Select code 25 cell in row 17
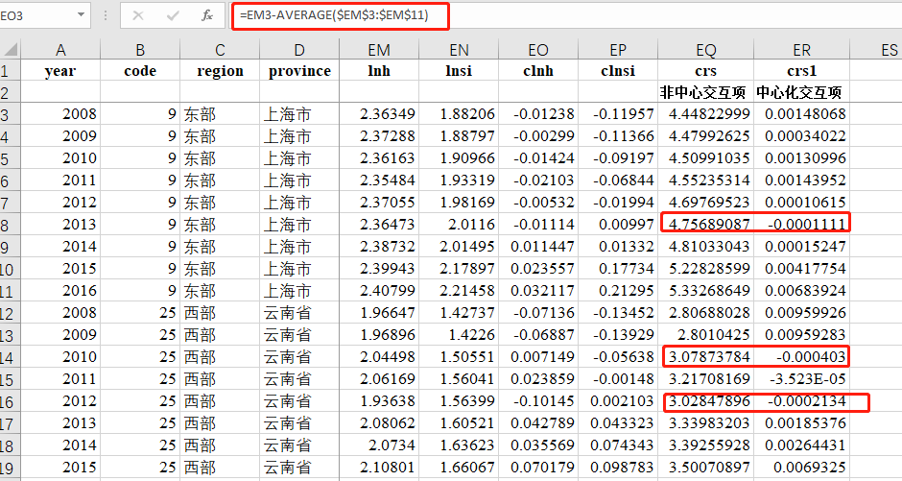902x481 pixels. pos(140,422)
